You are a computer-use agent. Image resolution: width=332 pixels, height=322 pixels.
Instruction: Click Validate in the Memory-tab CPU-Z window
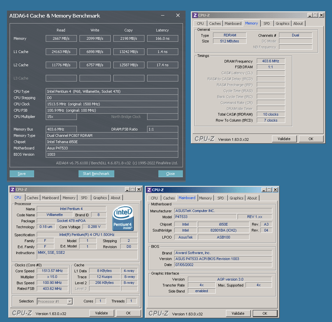(x=284, y=139)
